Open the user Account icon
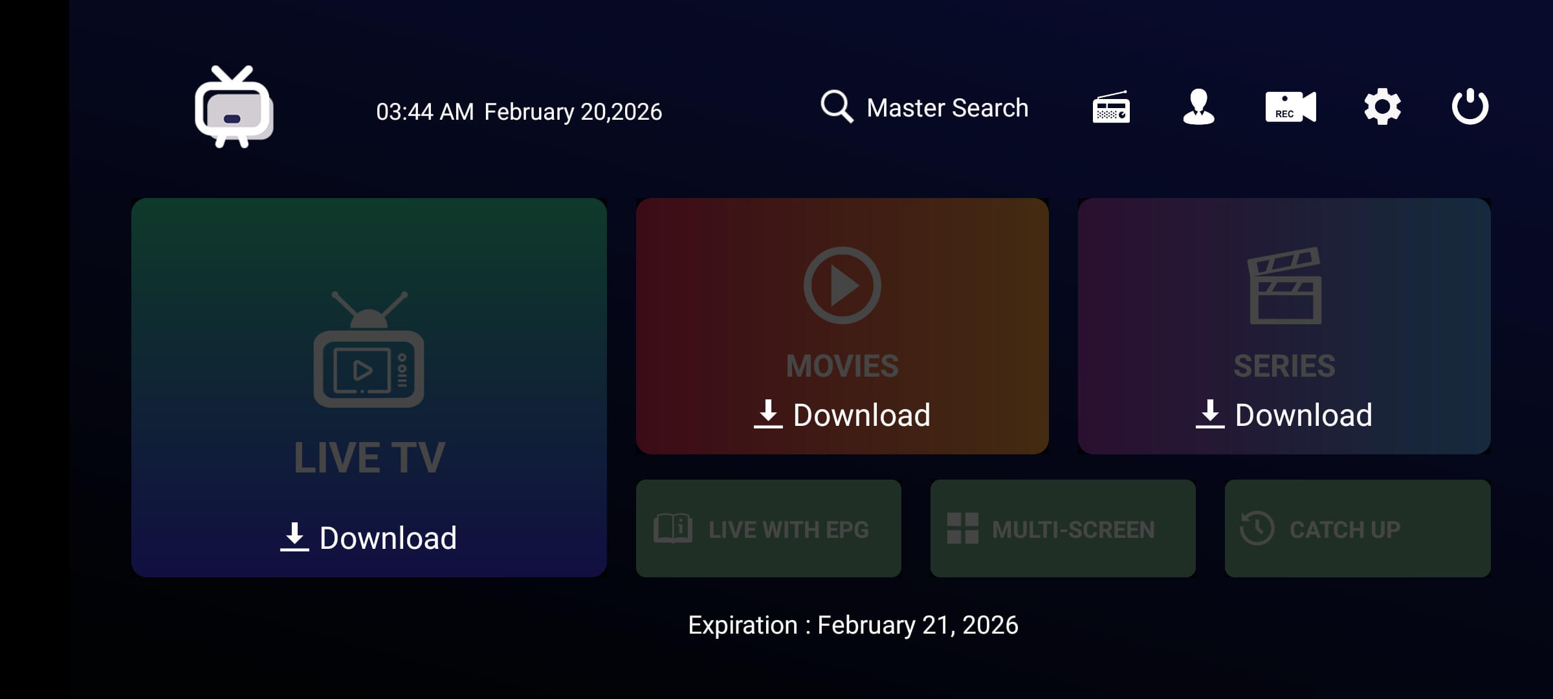Viewport: 1553px width, 699px height. pos(1200,109)
